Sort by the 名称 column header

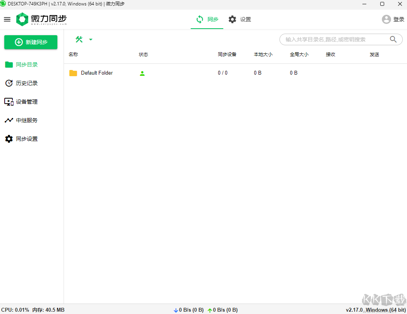click(73, 55)
